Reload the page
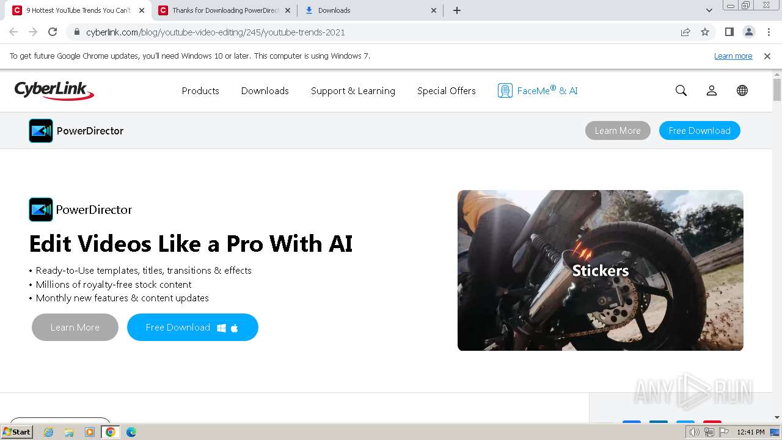 tap(53, 32)
